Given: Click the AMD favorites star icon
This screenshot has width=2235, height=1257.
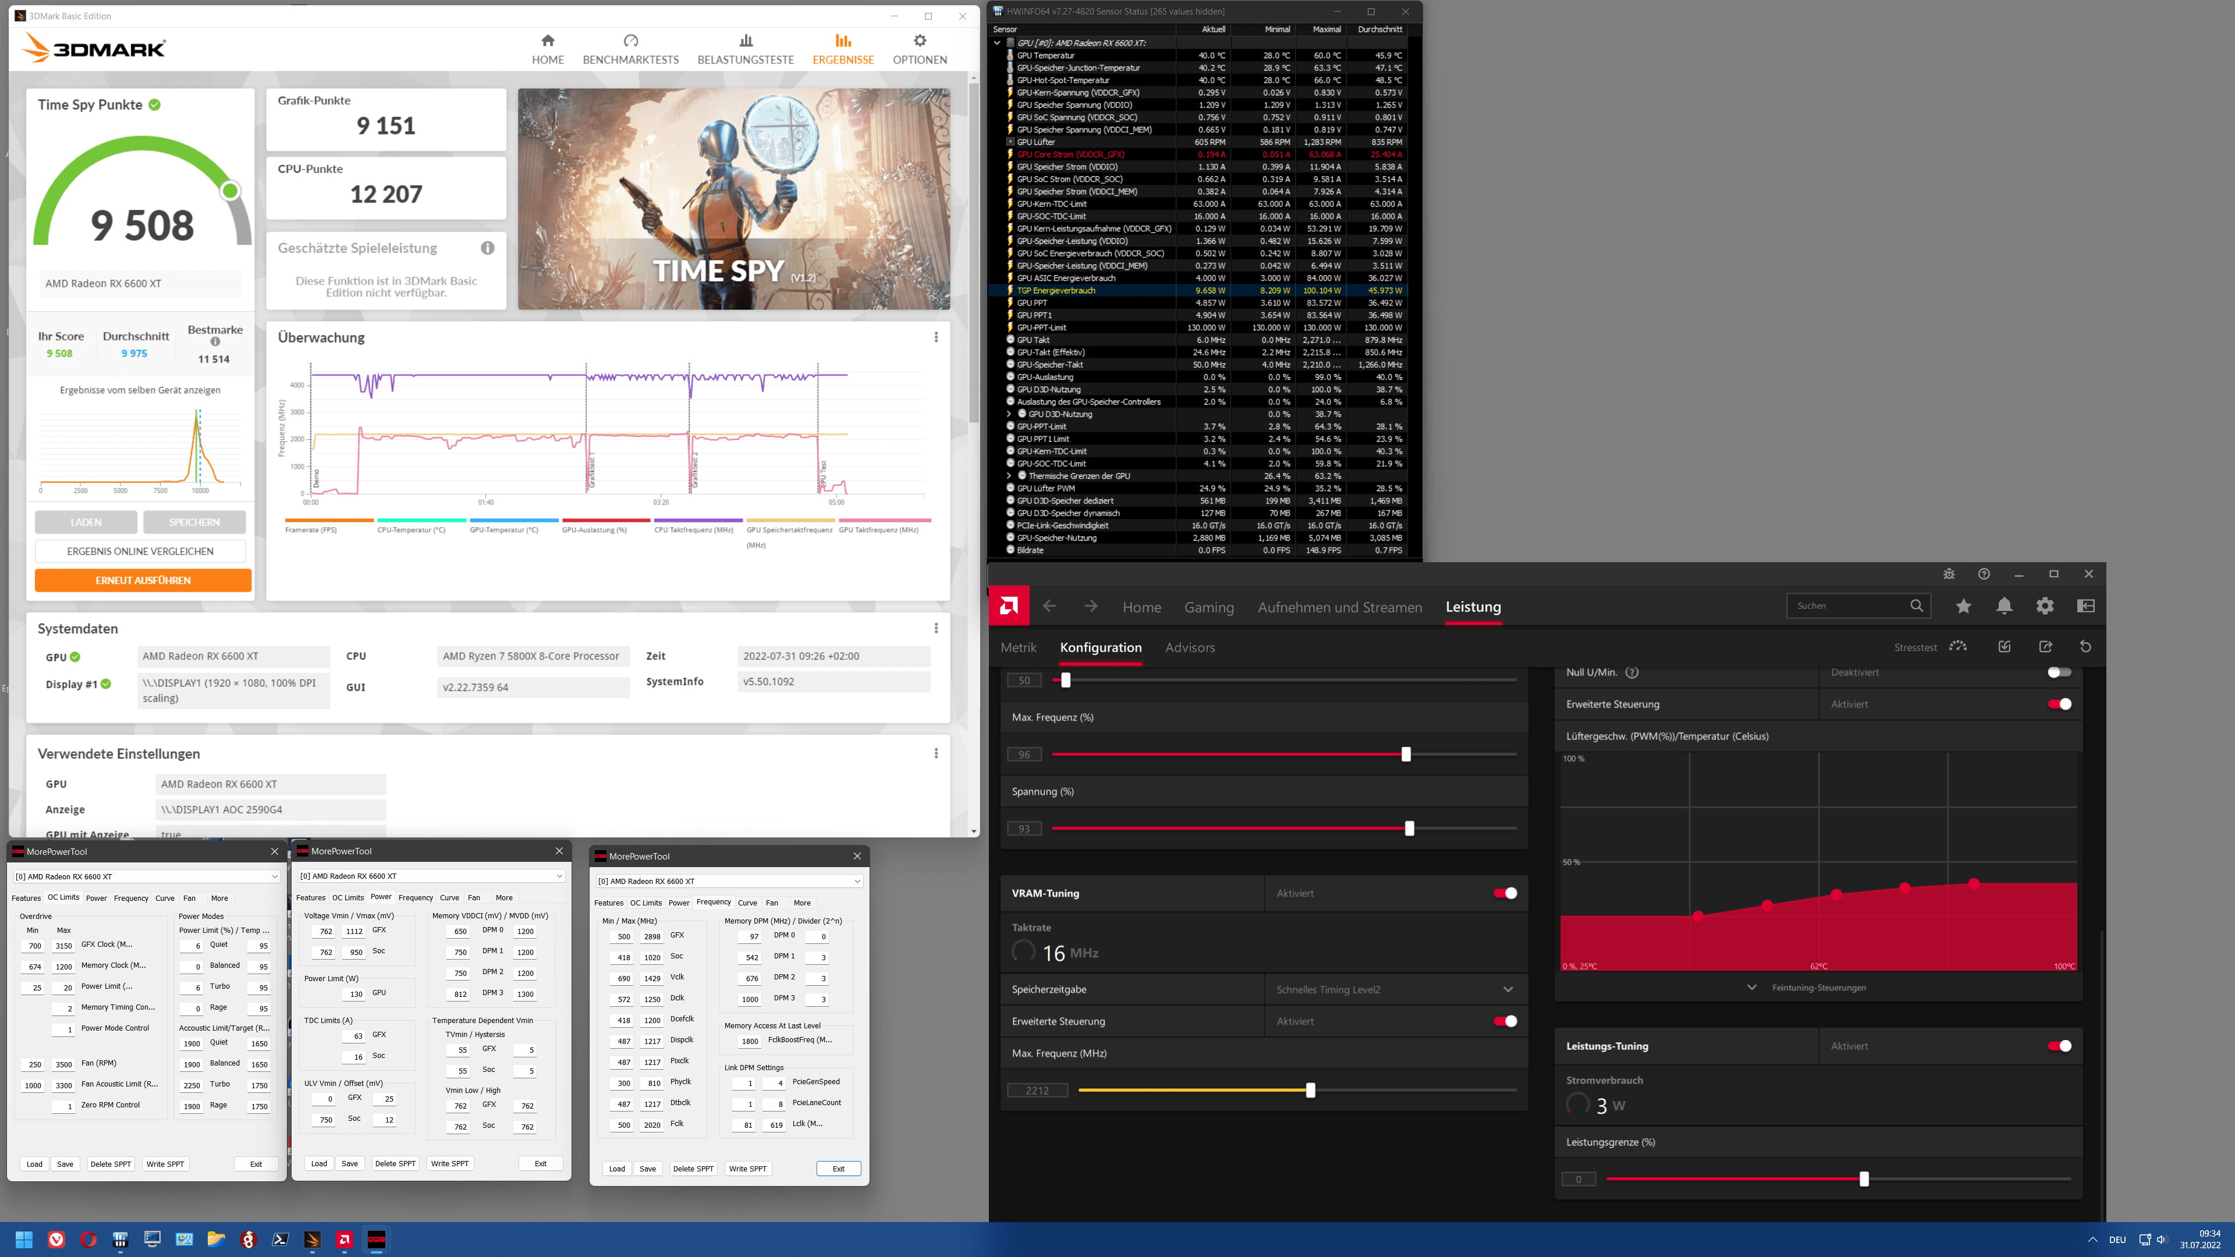Looking at the screenshot, I should [x=1963, y=606].
